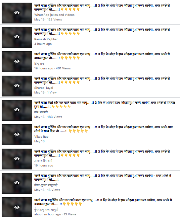
Task: Click the eye icon on Vikas Rao's video
Action: [17, 134]
